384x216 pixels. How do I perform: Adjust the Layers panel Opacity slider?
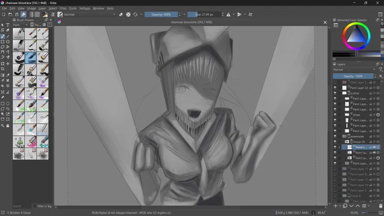point(353,76)
